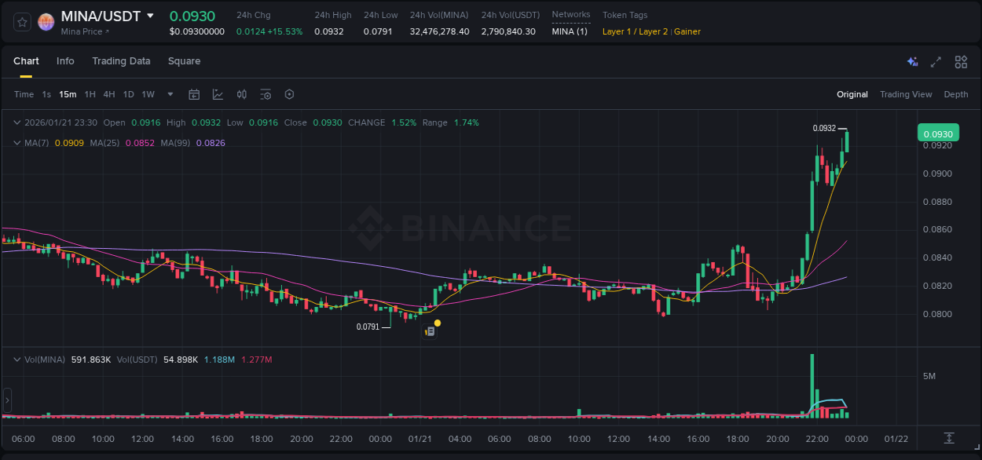Open the indicator settings list icon
Screen dimensions: 982x460
click(266, 94)
